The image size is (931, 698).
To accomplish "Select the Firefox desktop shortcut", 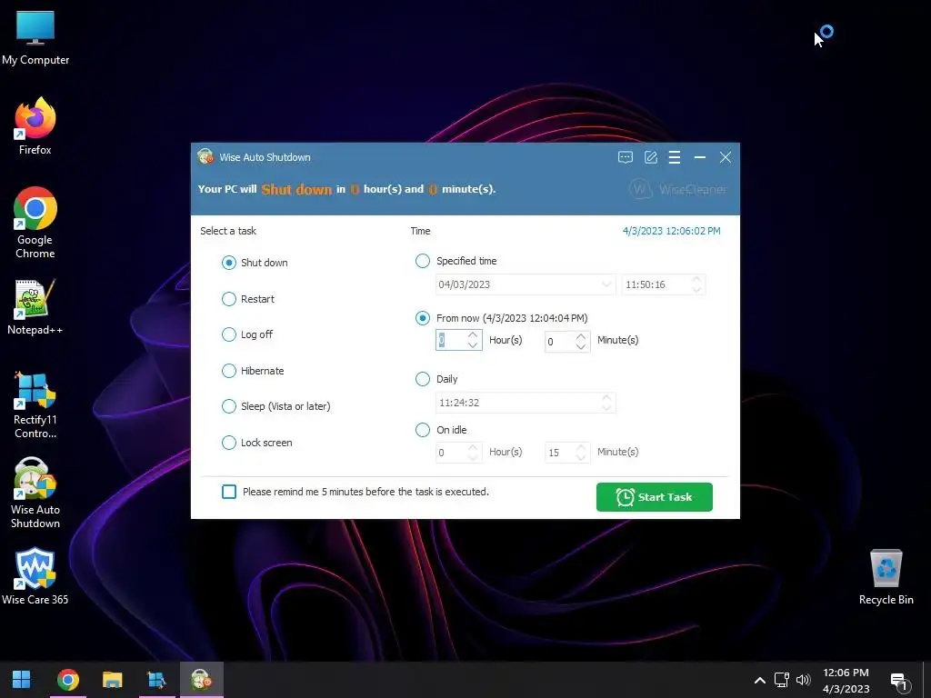I will pyautogui.click(x=35, y=126).
